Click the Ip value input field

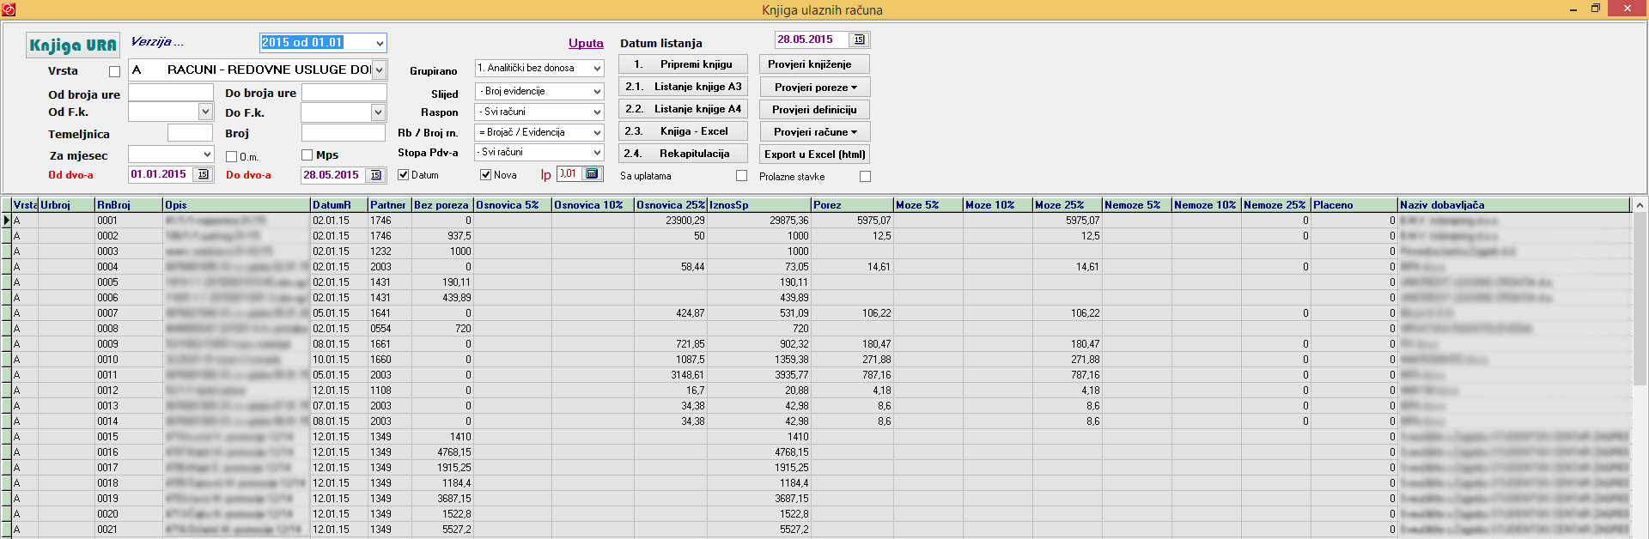tap(569, 173)
